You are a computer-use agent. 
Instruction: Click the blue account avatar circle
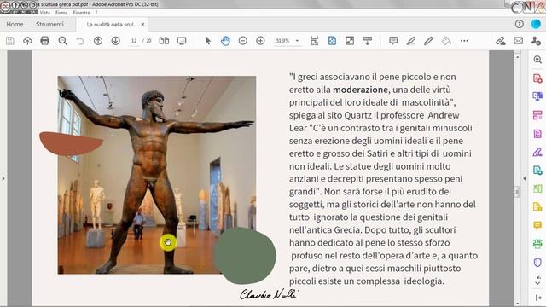pos(536,24)
